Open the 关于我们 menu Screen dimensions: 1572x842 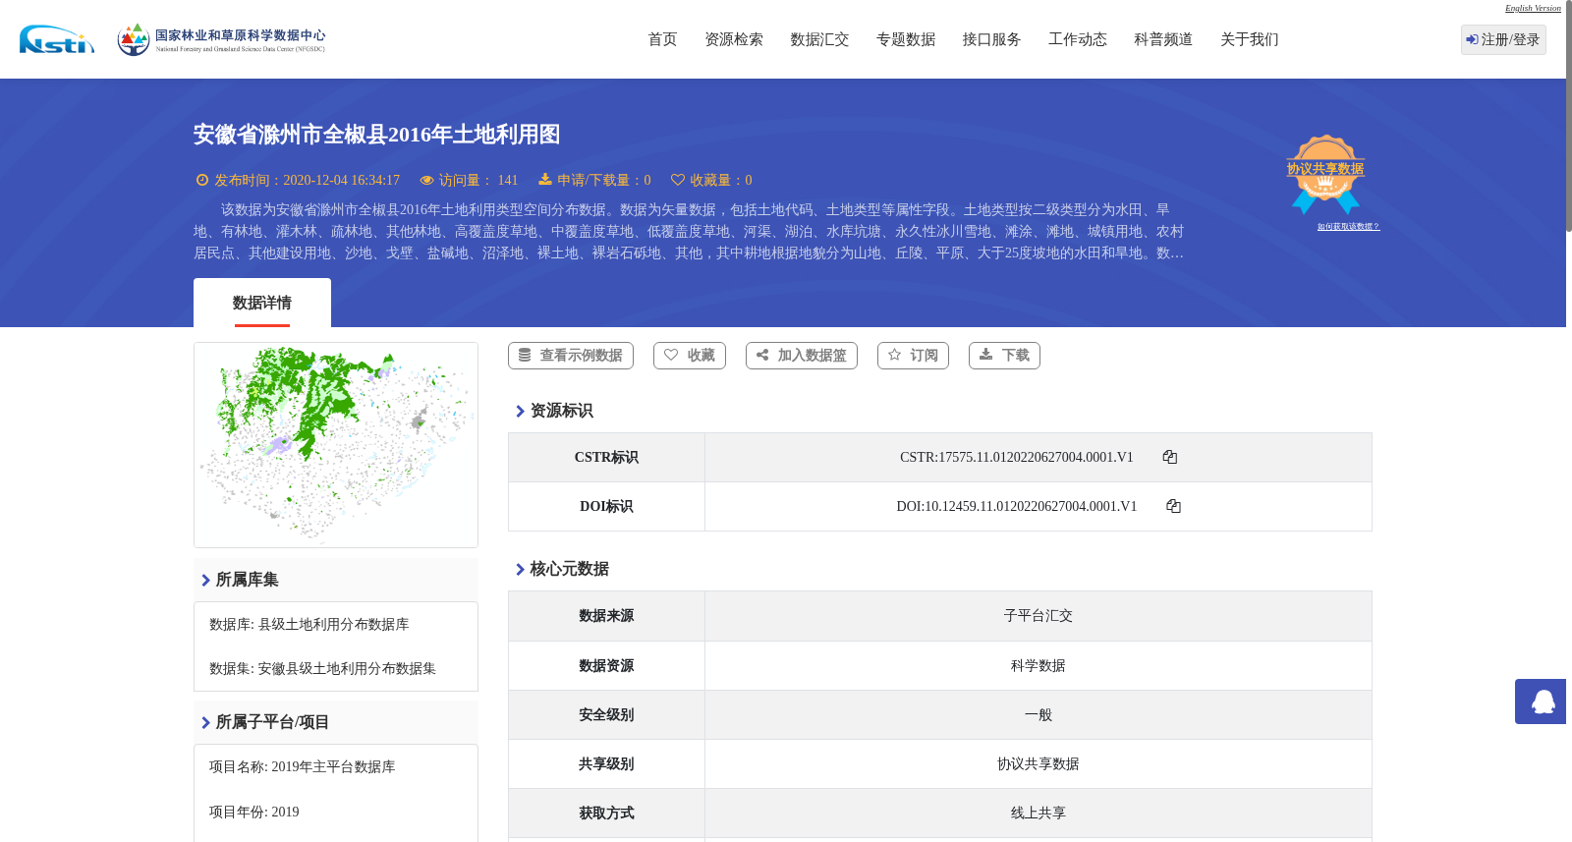[1250, 39]
